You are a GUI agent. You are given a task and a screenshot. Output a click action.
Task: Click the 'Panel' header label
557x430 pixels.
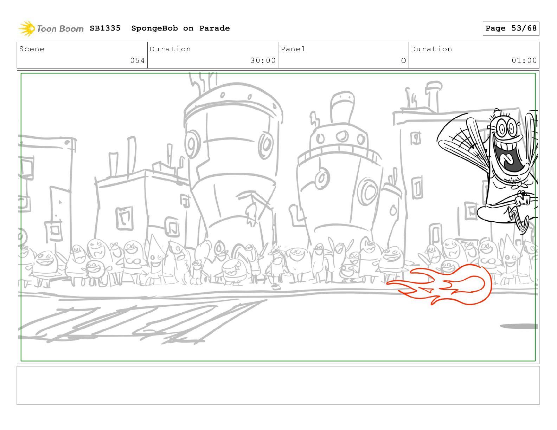click(x=293, y=49)
